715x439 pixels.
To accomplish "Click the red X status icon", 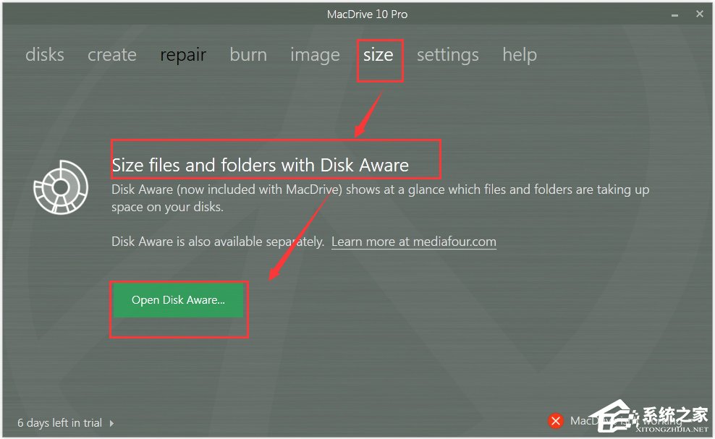I will tap(555, 421).
